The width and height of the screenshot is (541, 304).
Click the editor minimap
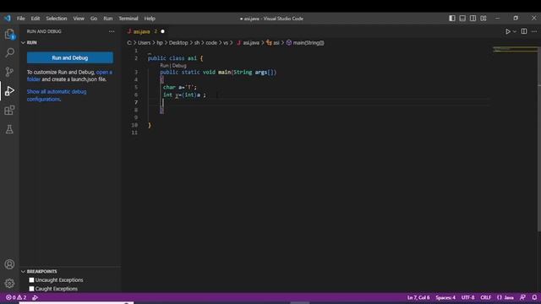pyautogui.click(x=515, y=49)
